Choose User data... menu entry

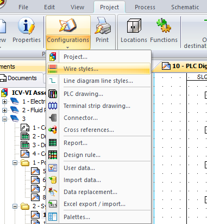point(99,168)
